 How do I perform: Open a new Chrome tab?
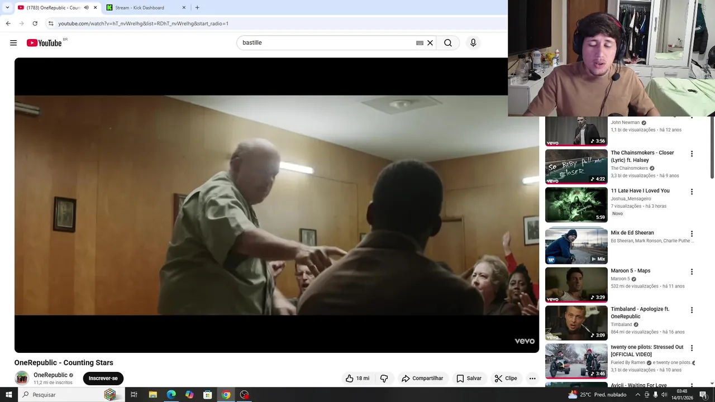(197, 8)
